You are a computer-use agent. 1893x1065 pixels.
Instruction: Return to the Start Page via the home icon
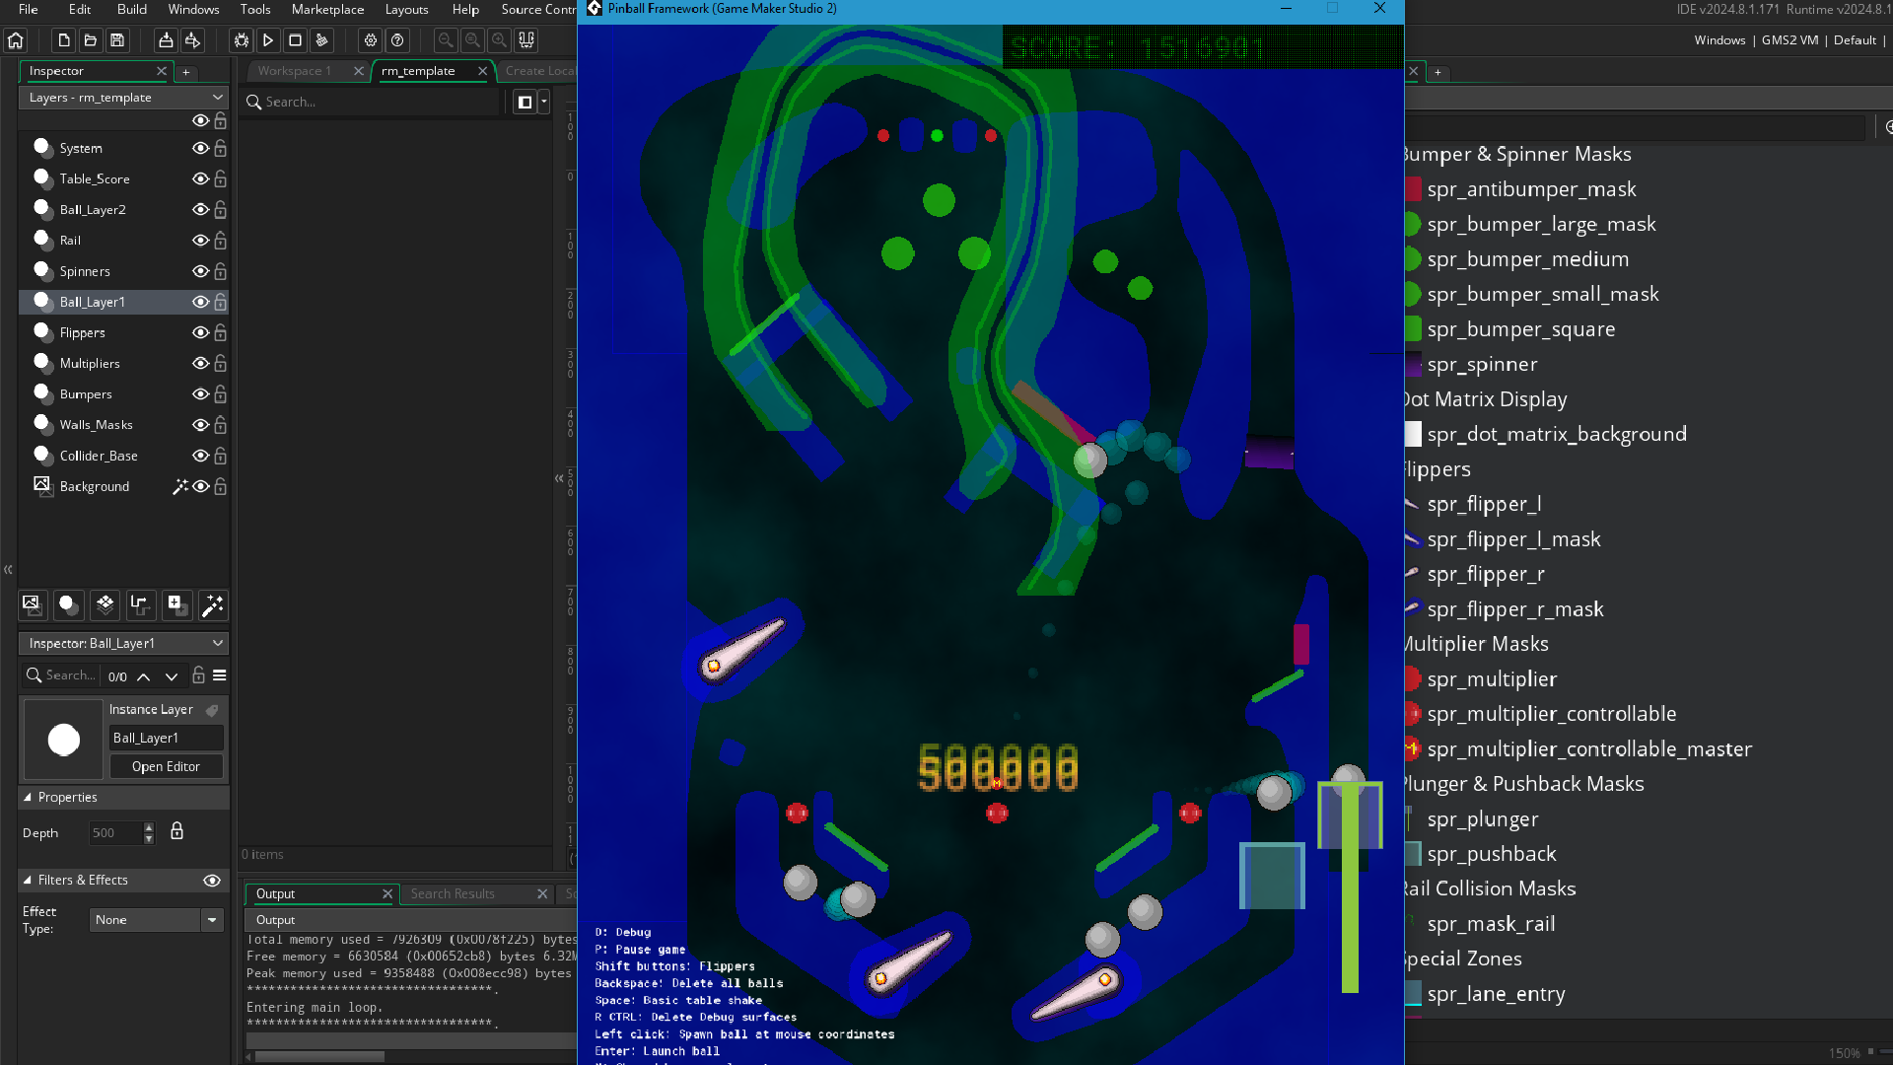16,40
